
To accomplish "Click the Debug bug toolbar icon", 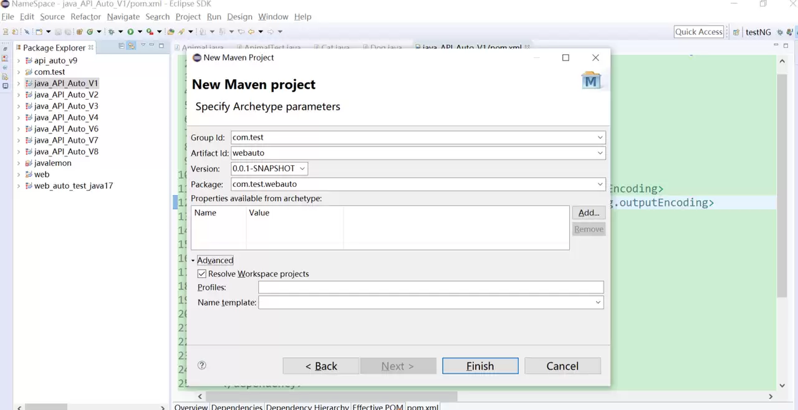I will click(x=111, y=32).
